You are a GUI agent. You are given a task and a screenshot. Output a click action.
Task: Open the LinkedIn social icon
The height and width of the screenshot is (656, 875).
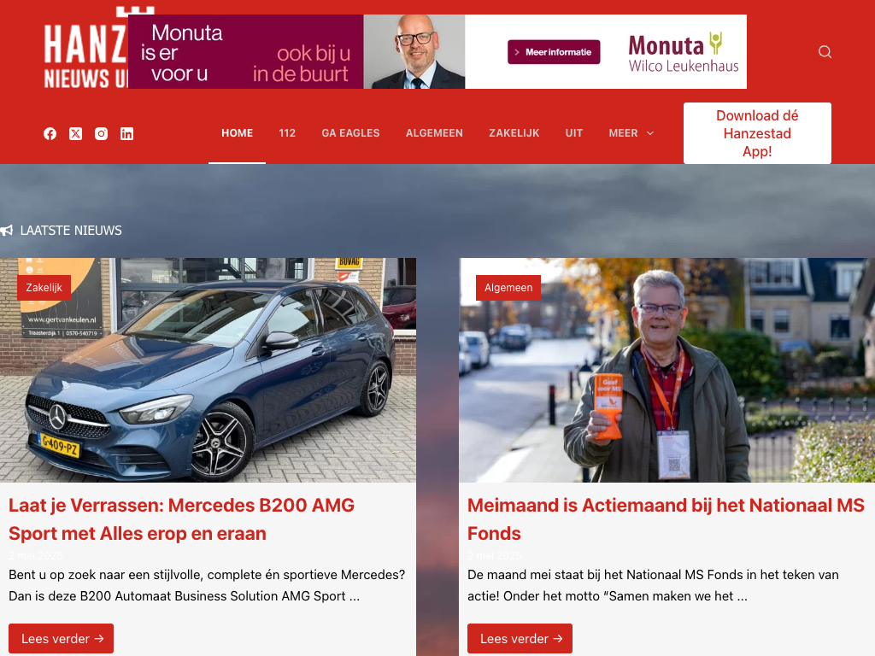coord(126,134)
